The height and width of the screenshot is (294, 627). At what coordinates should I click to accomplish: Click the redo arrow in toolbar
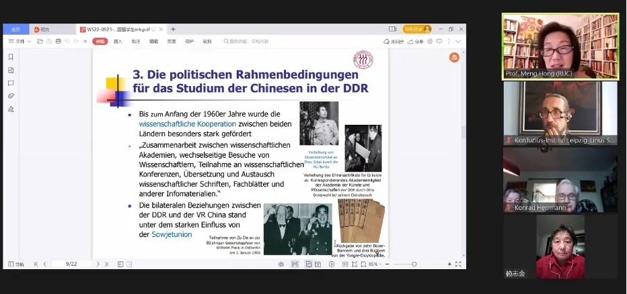tap(76, 41)
